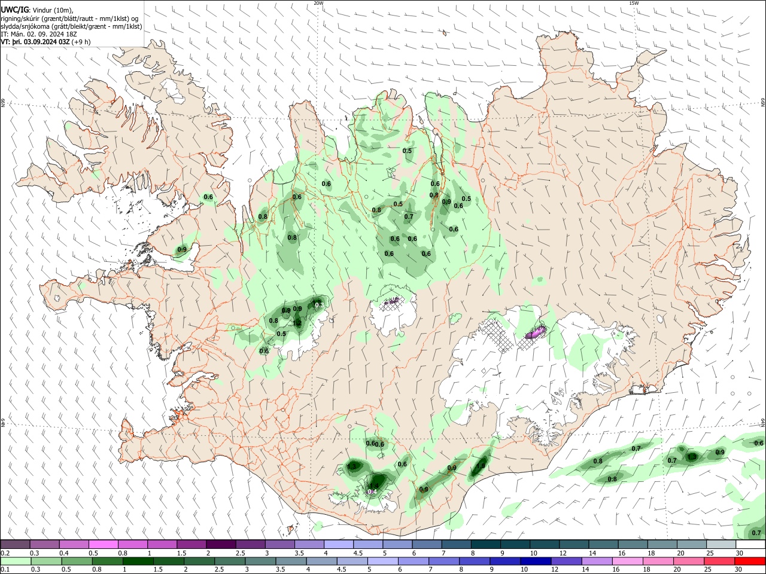Pick darkest purple 2–2.5 swatch in snow scale
This screenshot has height=574, width=766.
220,545
